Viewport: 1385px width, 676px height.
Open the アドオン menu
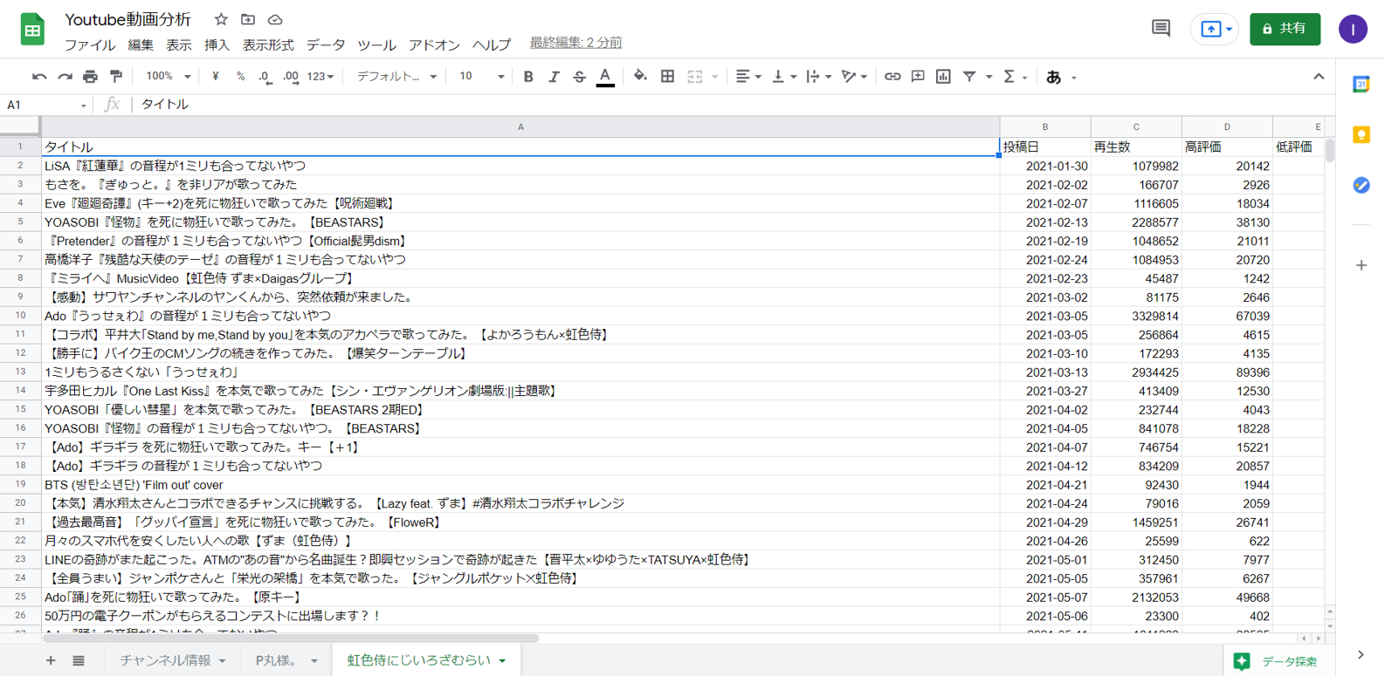click(x=434, y=44)
